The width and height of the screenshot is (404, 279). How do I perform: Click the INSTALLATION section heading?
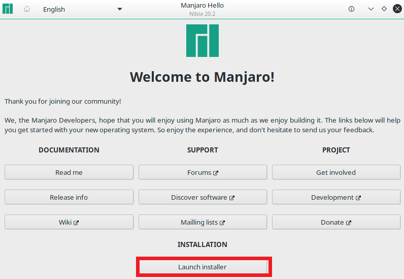203,244
